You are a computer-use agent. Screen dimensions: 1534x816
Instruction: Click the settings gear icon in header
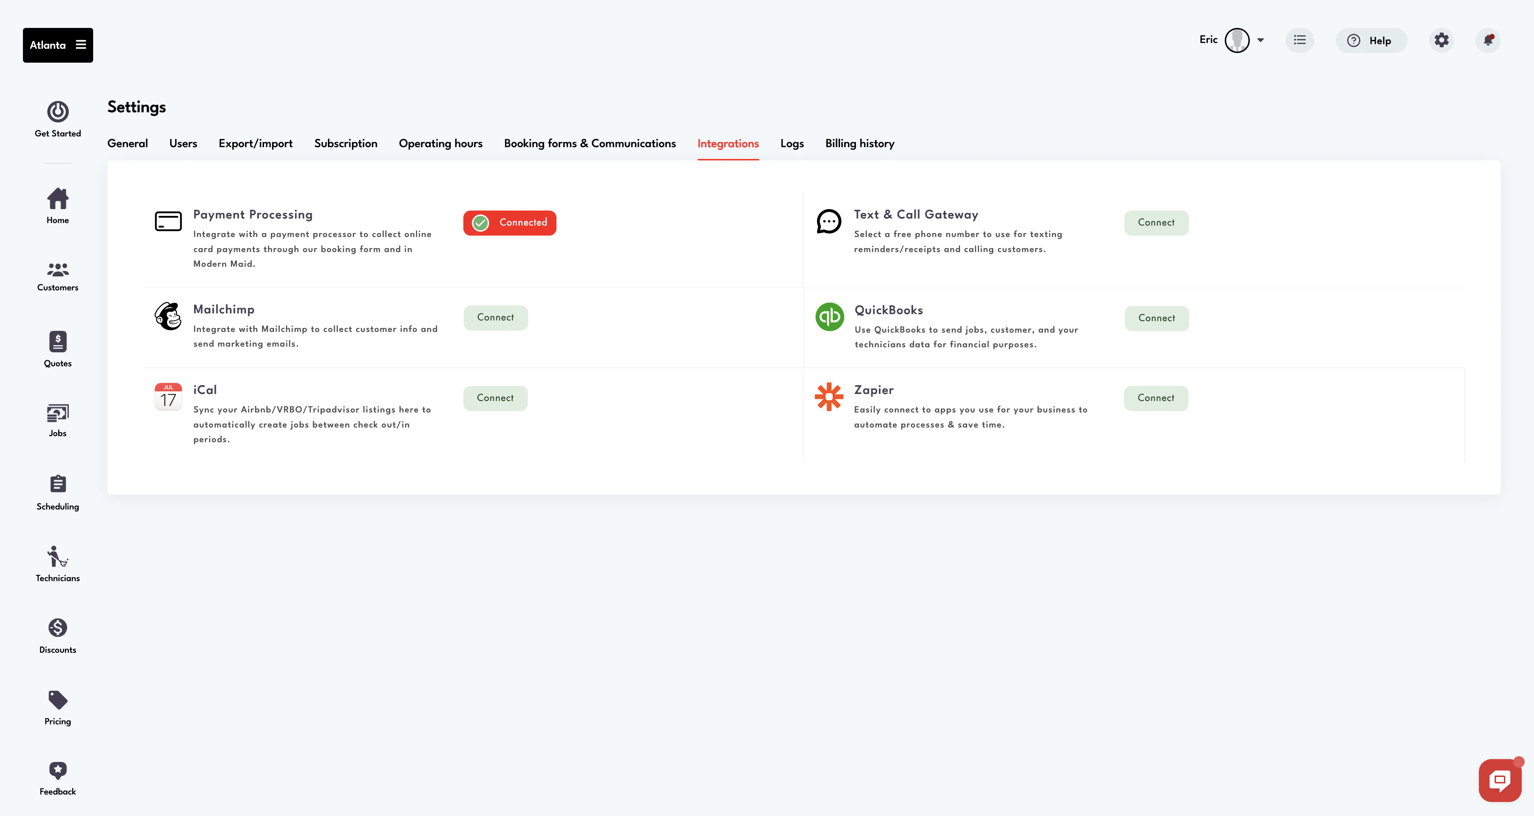tap(1442, 40)
